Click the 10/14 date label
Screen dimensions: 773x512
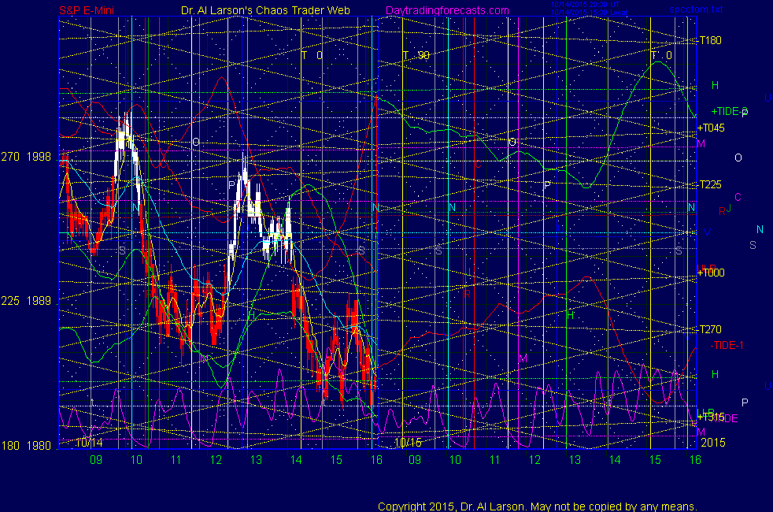(x=88, y=443)
